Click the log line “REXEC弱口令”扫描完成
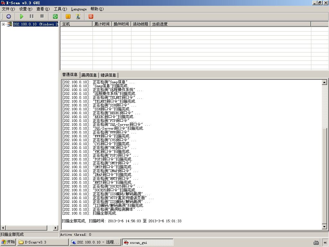329x247 pixels. [x=98, y=117]
